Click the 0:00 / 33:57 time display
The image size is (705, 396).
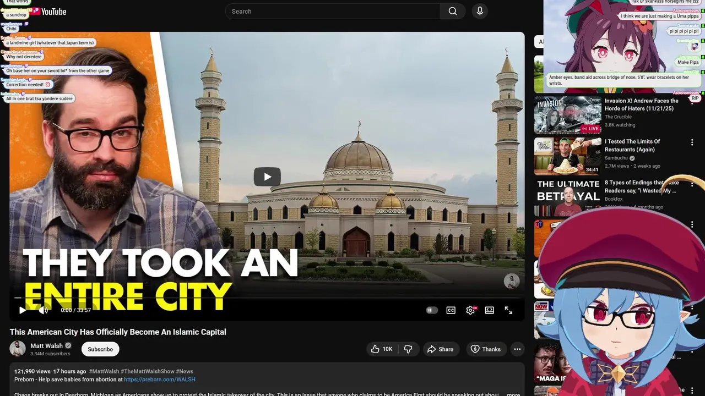[x=76, y=310]
